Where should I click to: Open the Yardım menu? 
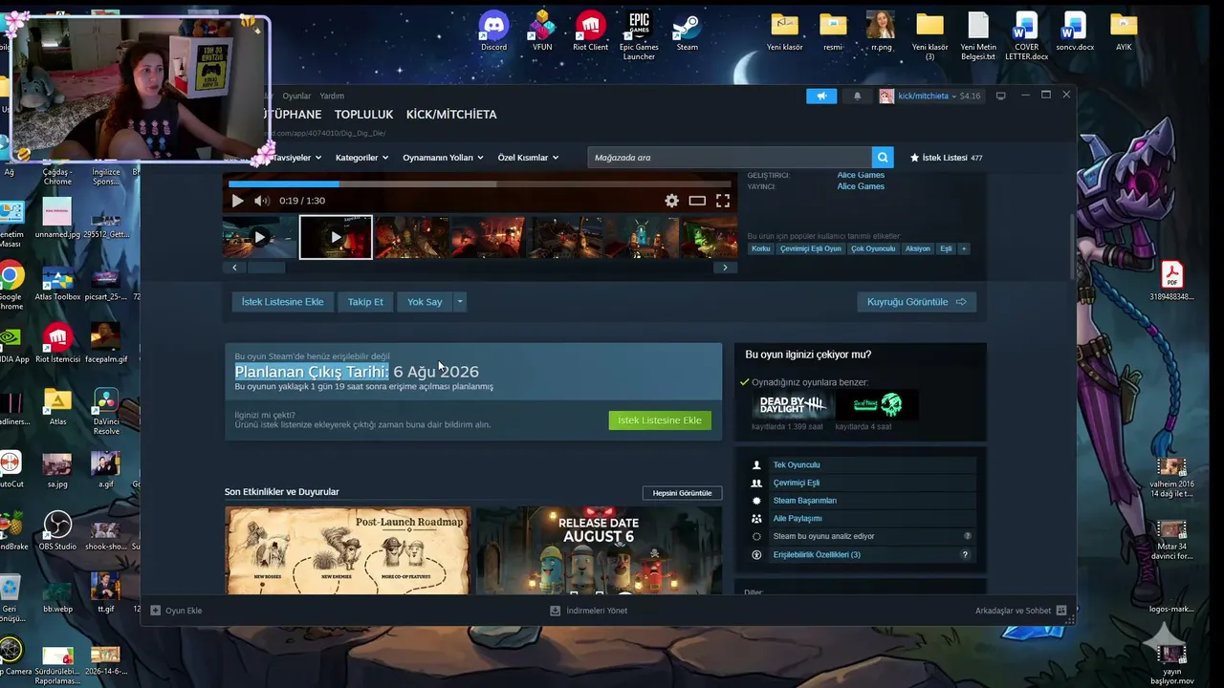click(x=332, y=96)
